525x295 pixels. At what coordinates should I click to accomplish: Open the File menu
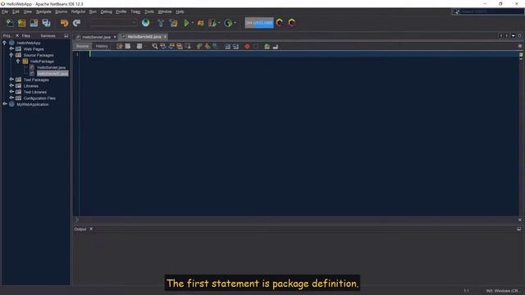(5, 11)
